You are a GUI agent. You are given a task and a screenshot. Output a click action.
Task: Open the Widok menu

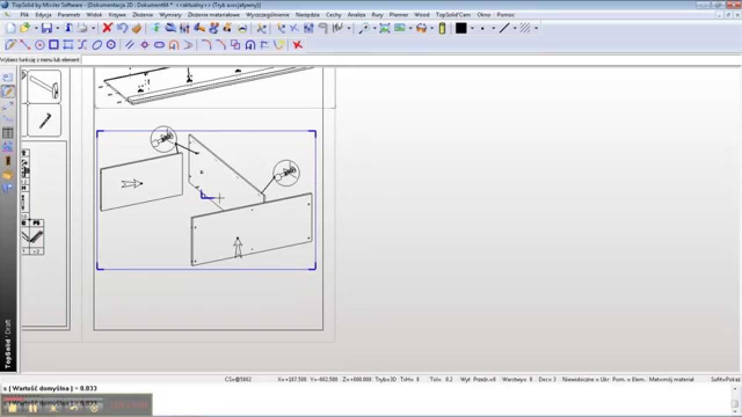pyautogui.click(x=94, y=14)
